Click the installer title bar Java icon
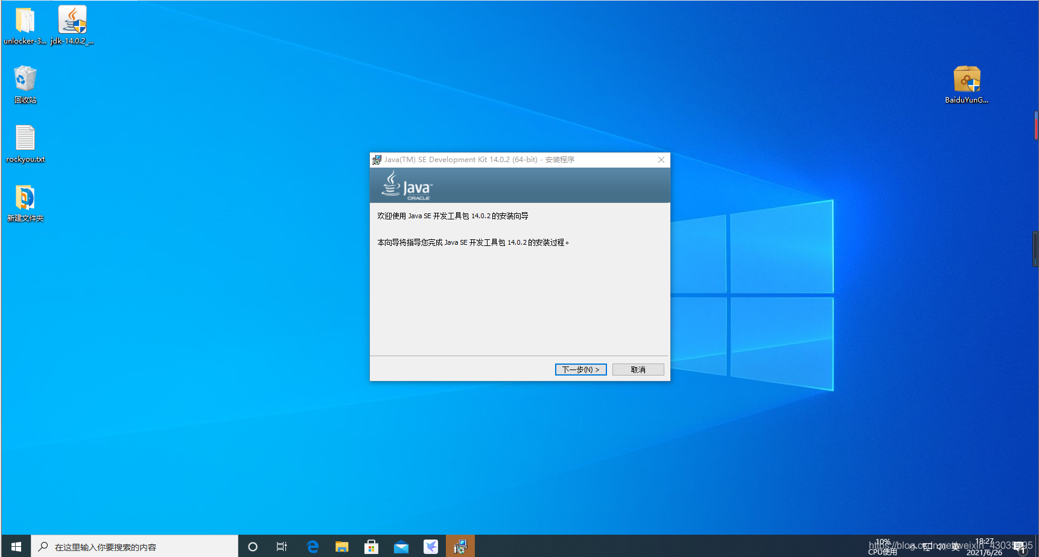 377,160
